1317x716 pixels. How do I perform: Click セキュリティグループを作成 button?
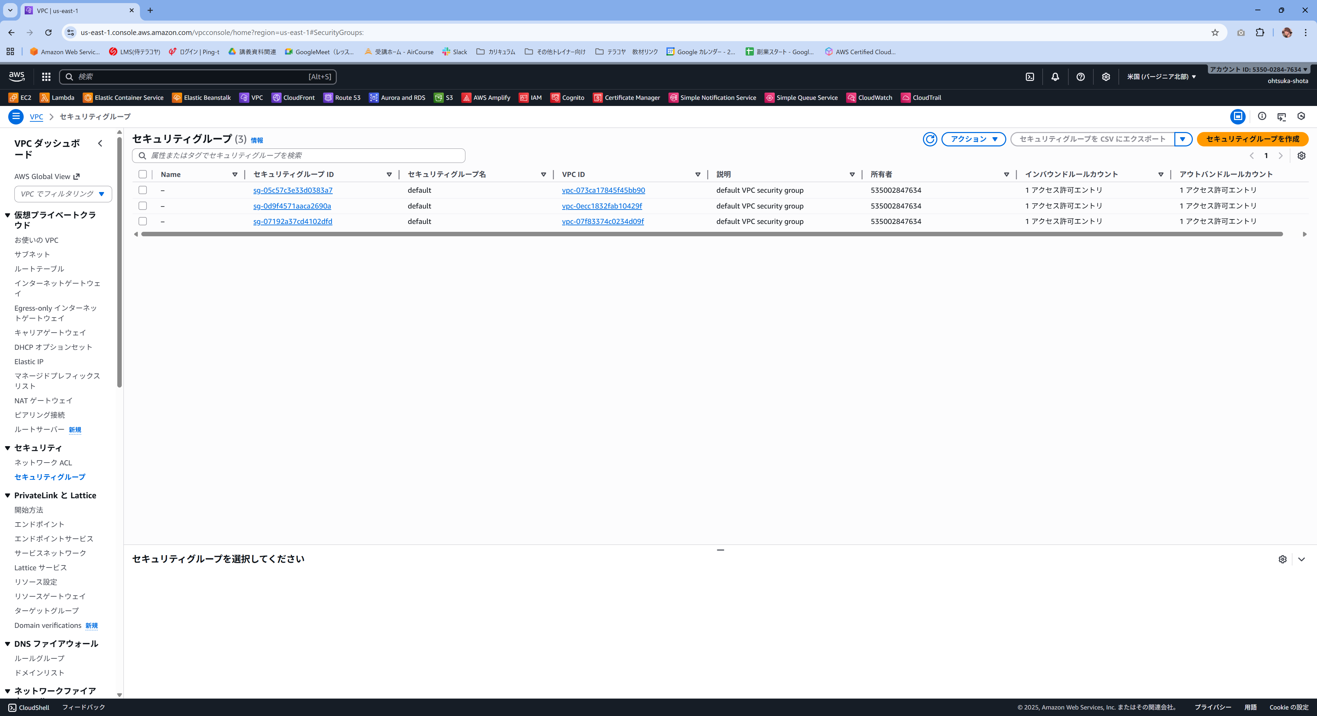(1252, 139)
